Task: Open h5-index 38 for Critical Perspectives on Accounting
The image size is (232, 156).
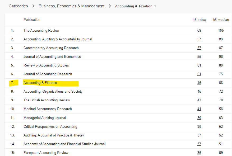Action: (199, 127)
